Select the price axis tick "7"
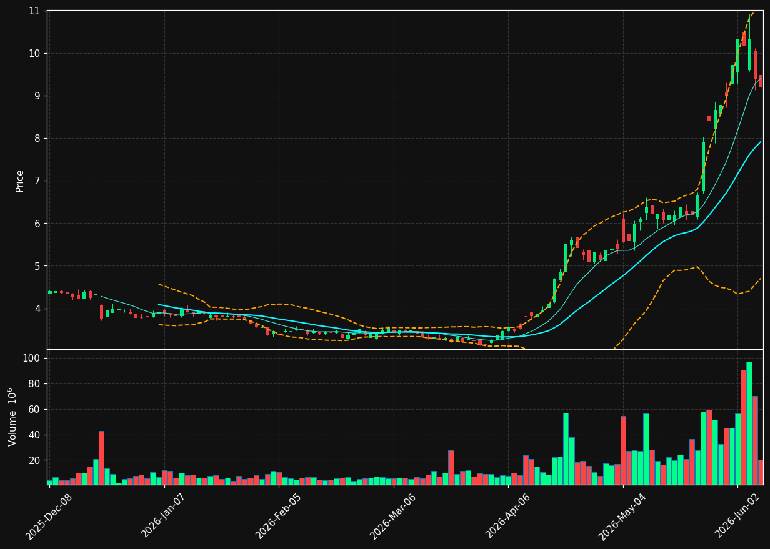The height and width of the screenshot is (549, 770). pos(37,181)
